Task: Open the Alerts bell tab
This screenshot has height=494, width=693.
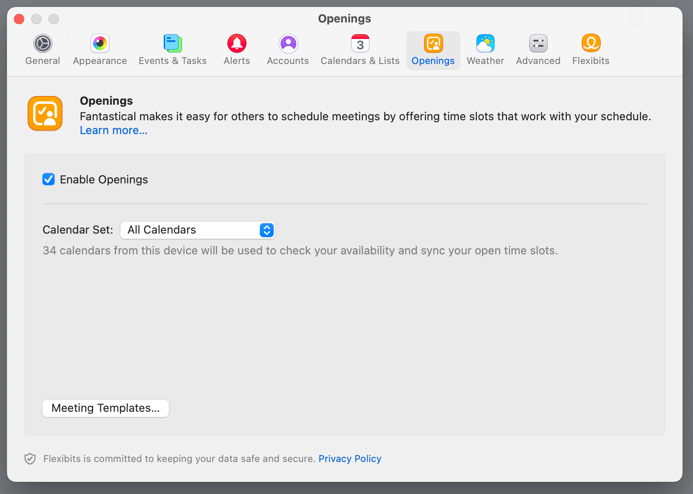Action: [237, 50]
